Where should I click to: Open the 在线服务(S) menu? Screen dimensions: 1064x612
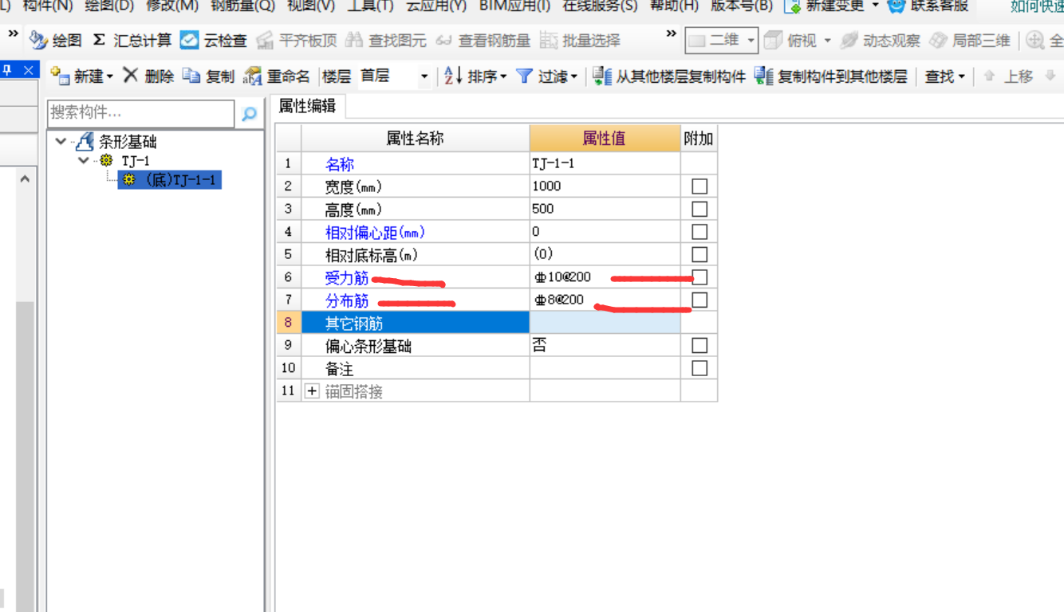[600, 6]
